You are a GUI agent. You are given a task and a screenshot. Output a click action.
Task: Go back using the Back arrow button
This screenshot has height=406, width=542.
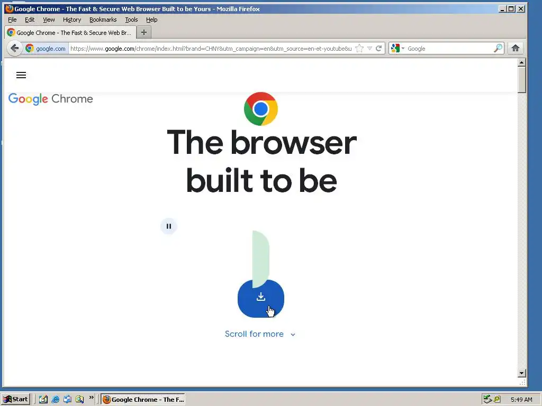click(14, 48)
